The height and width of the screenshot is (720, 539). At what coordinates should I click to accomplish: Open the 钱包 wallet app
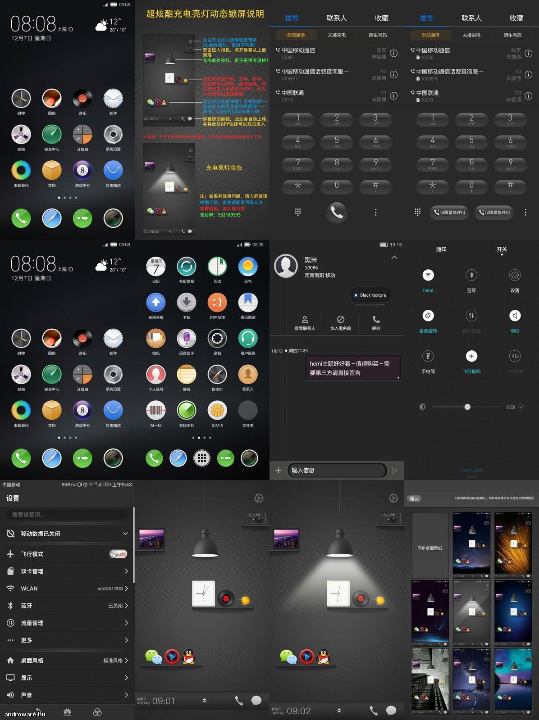coord(156,339)
